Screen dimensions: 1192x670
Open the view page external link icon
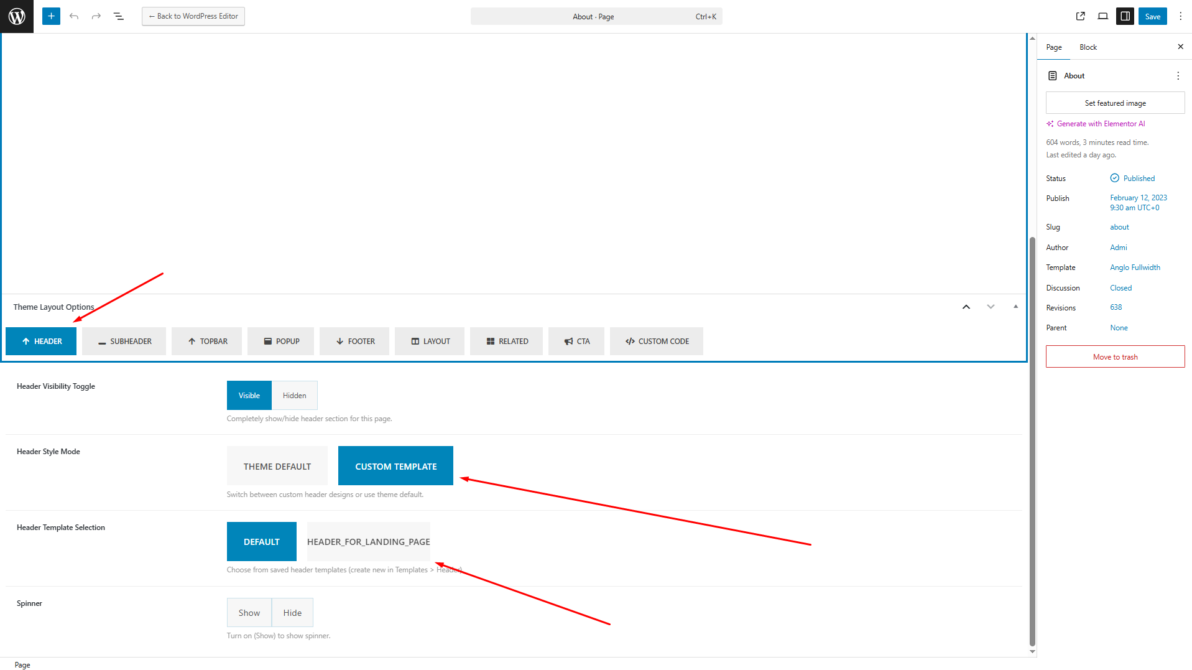point(1081,16)
